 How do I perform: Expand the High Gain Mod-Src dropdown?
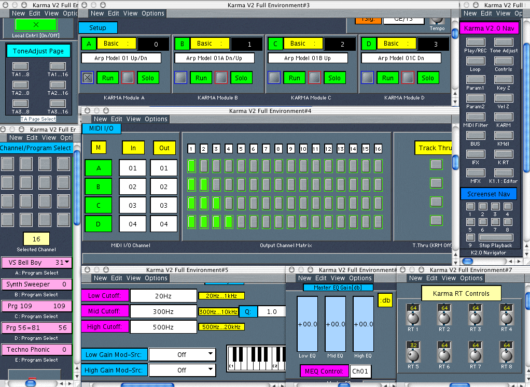pyautogui.click(x=182, y=370)
